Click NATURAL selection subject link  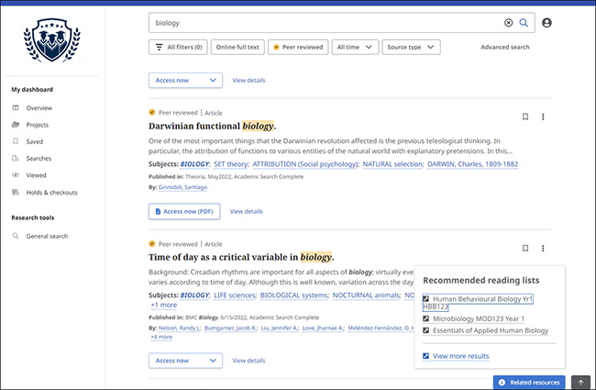(392, 164)
